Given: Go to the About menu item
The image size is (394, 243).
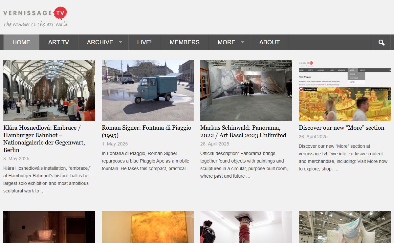Looking at the screenshot, I should 270,42.
